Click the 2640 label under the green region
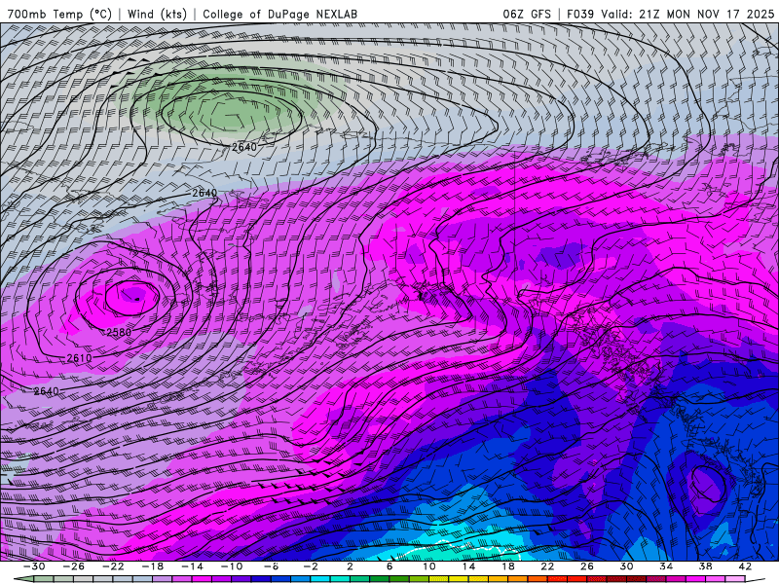This screenshot has width=779, height=584. 244,147
